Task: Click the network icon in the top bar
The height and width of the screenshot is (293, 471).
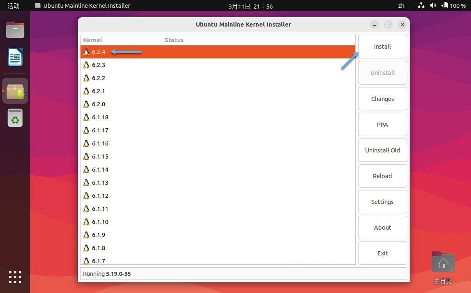Action: coord(421,6)
